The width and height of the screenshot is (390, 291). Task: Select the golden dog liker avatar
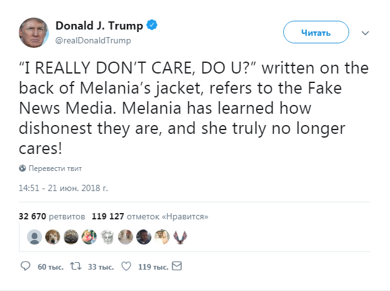(53, 237)
